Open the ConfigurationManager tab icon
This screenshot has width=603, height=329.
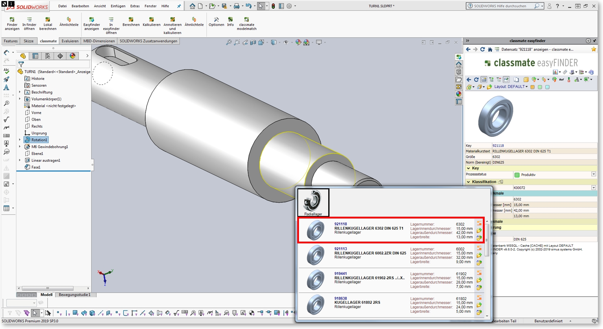[48, 56]
